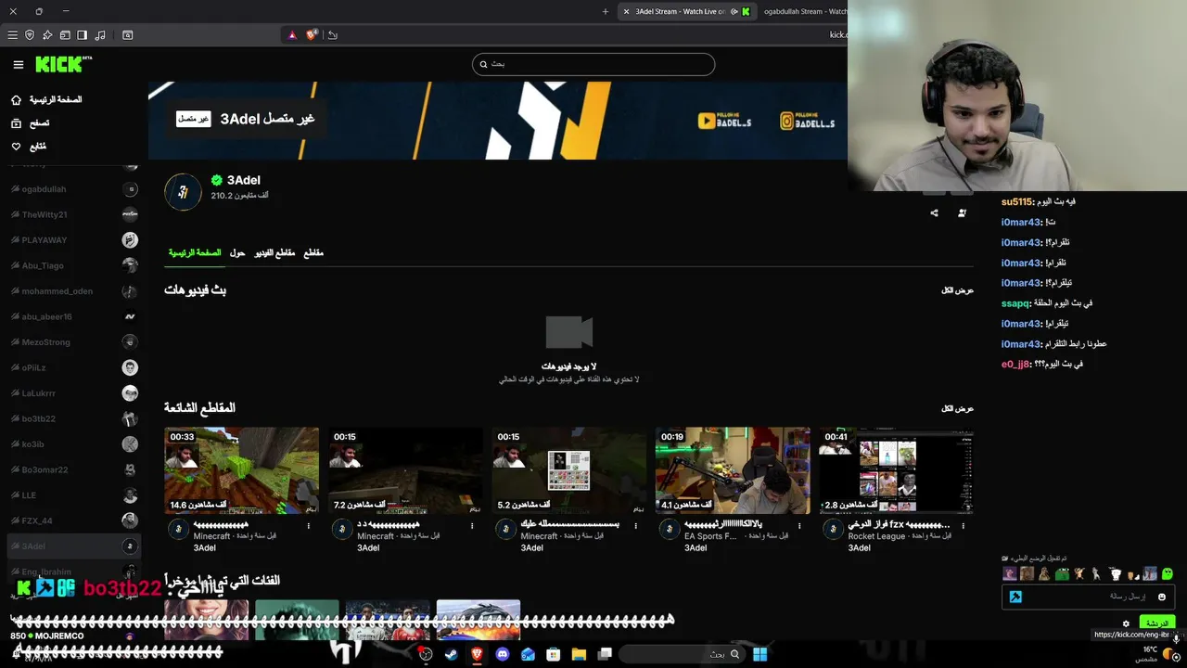Open PLAYAWAY channel in sidebar

73,240
